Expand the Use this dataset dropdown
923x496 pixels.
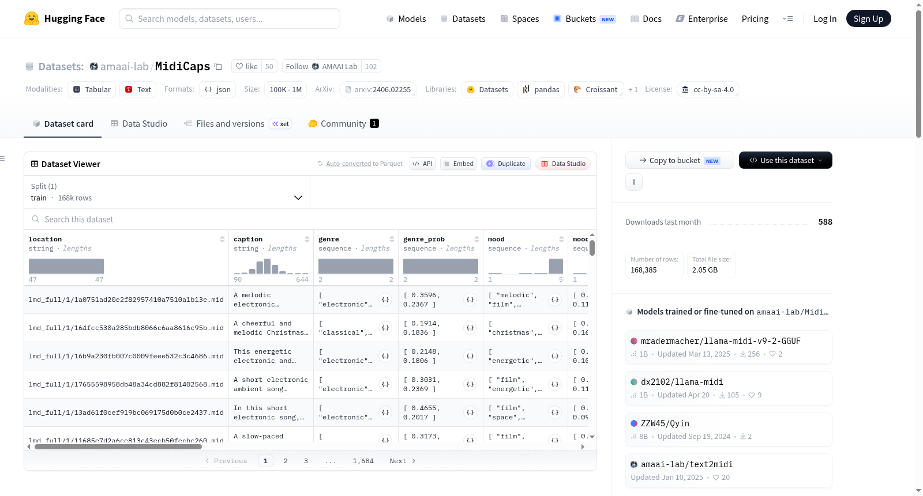(786, 160)
